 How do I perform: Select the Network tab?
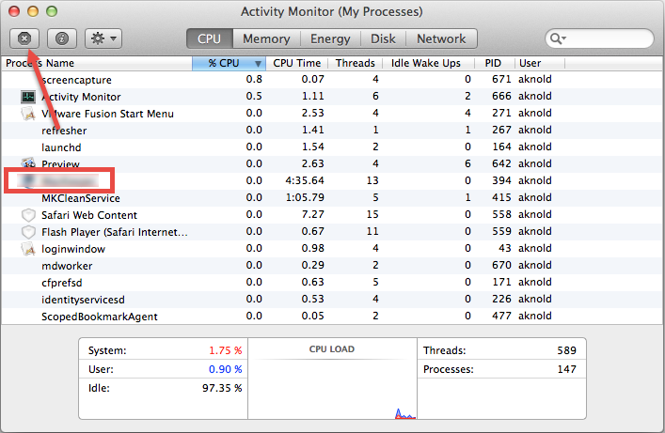(x=441, y=39)
